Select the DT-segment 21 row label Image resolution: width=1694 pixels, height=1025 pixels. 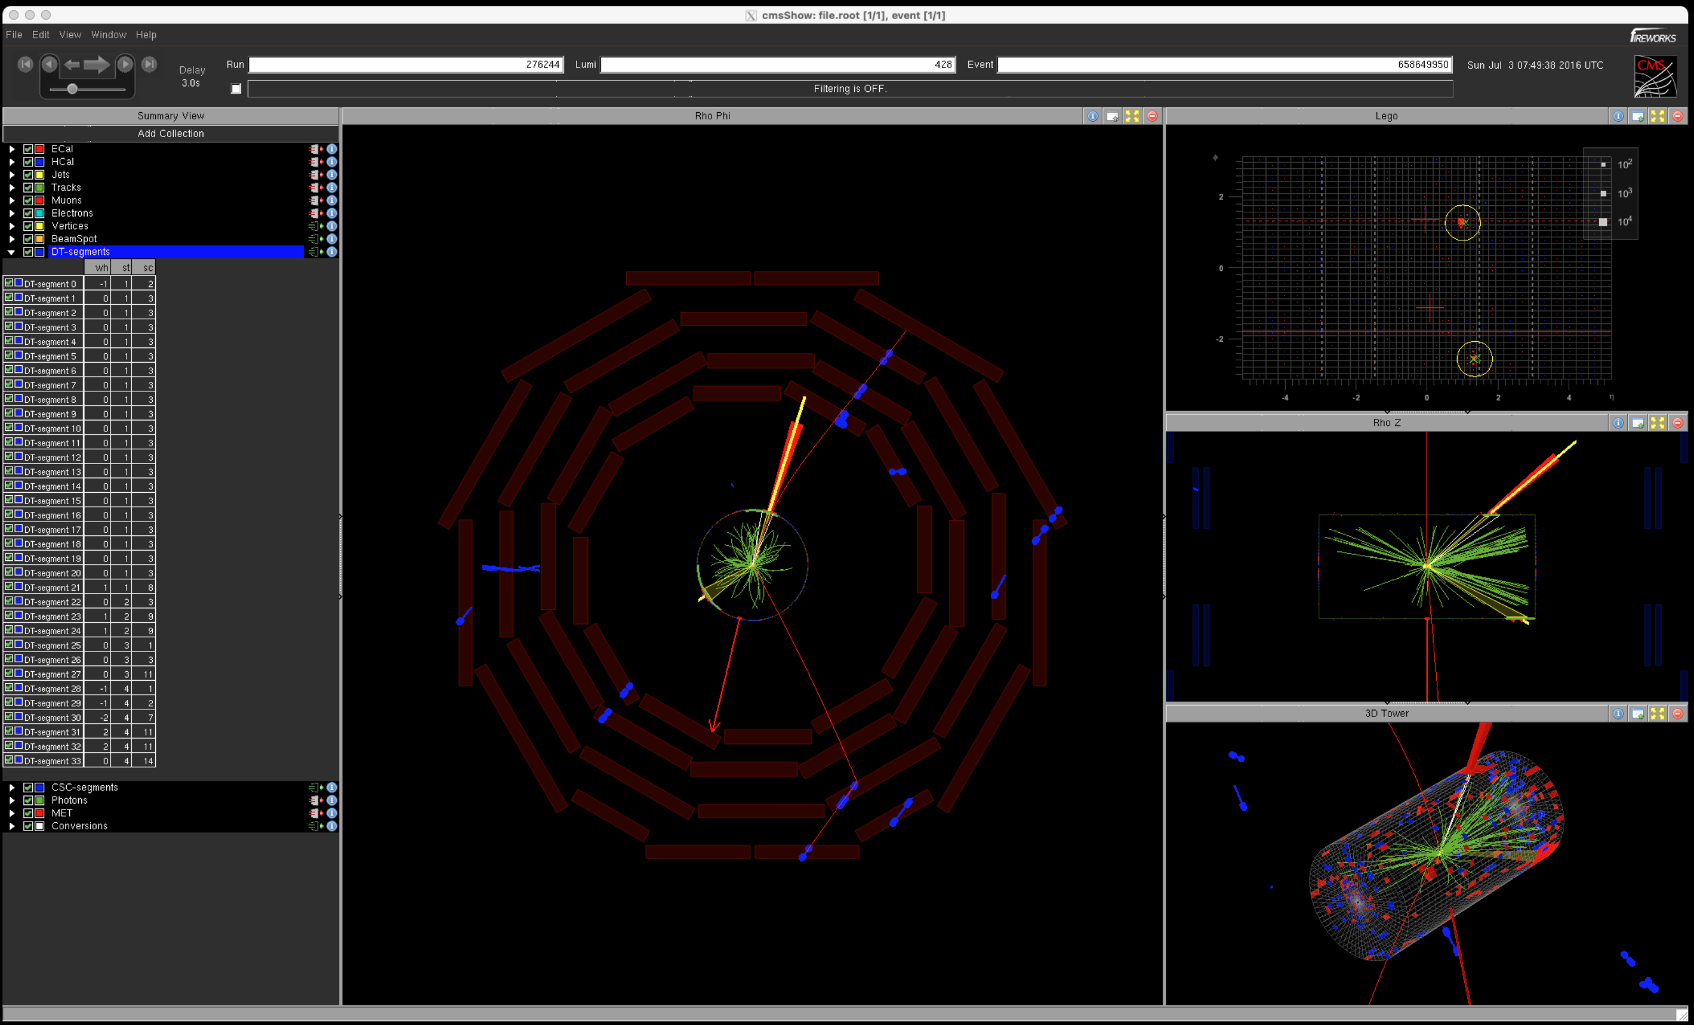coord(53,588)
